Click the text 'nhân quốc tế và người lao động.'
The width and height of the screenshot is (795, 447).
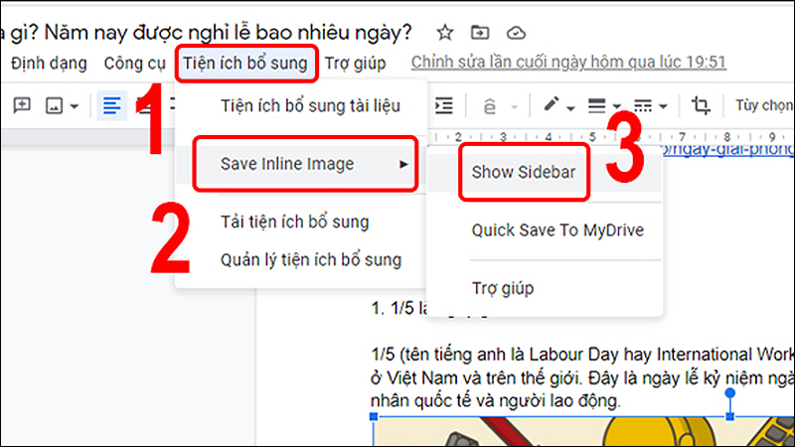495,401
